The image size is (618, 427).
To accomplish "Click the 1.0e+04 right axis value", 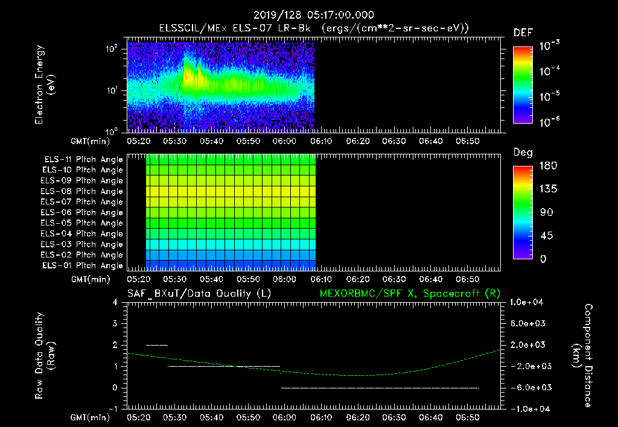I will (x=526, y=302).
